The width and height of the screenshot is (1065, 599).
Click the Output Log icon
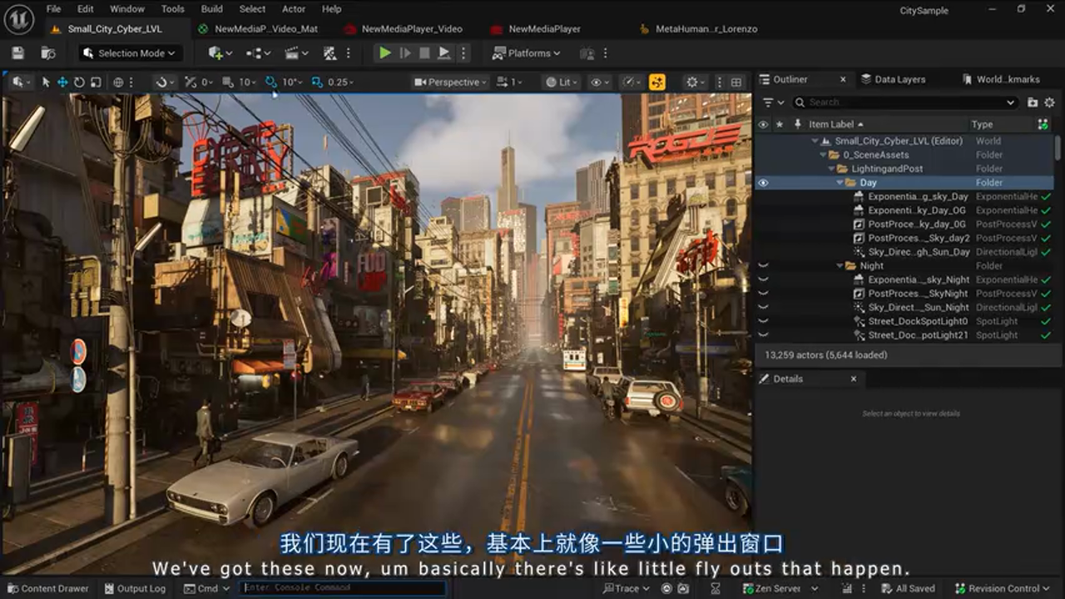point(109,588)
